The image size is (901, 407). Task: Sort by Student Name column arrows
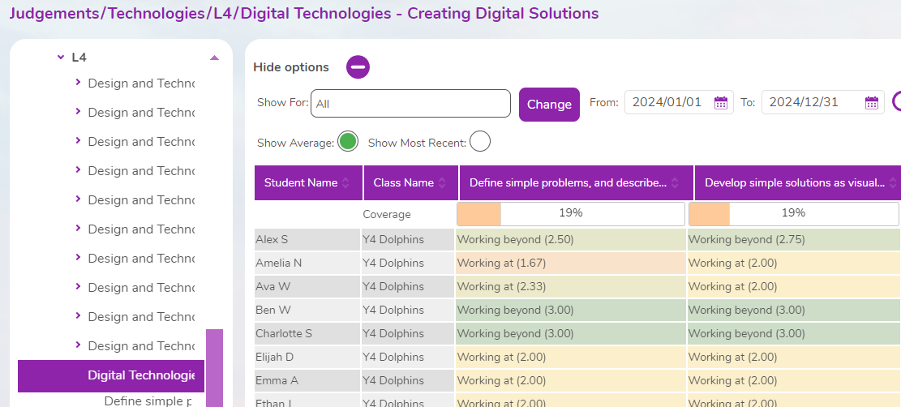tap(346, 183)
